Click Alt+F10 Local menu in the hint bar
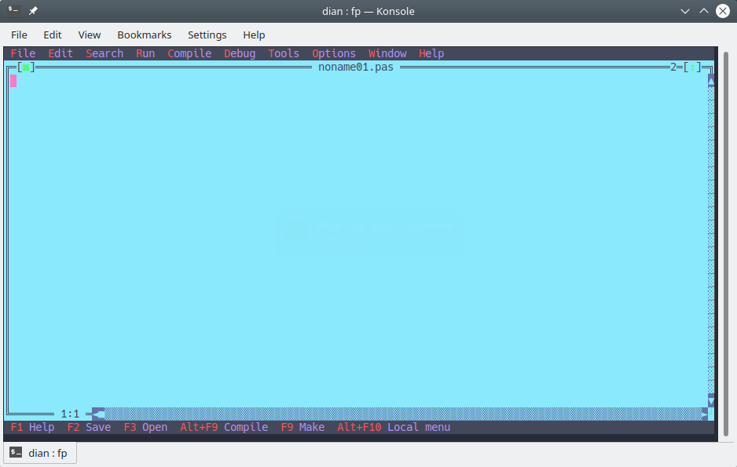This screenshot has width=737, height=467. (392, 427)
